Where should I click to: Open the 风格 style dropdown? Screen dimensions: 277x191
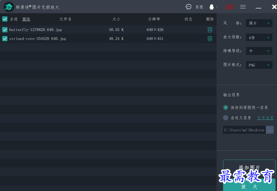259,23
